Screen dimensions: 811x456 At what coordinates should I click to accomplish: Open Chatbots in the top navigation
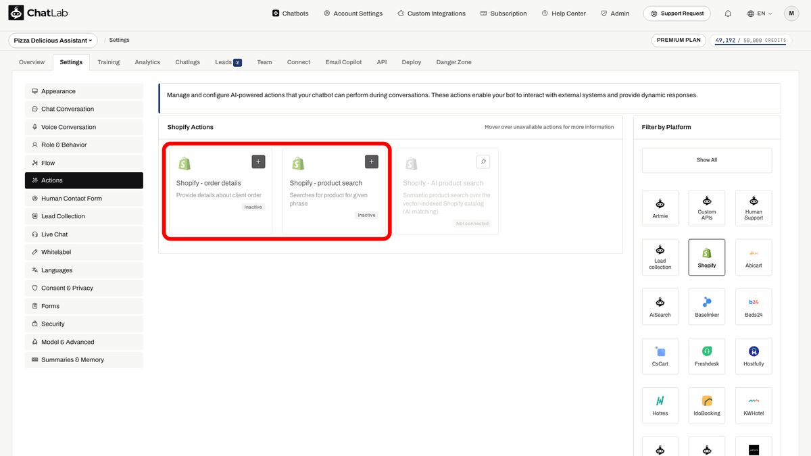pos(290,14)
